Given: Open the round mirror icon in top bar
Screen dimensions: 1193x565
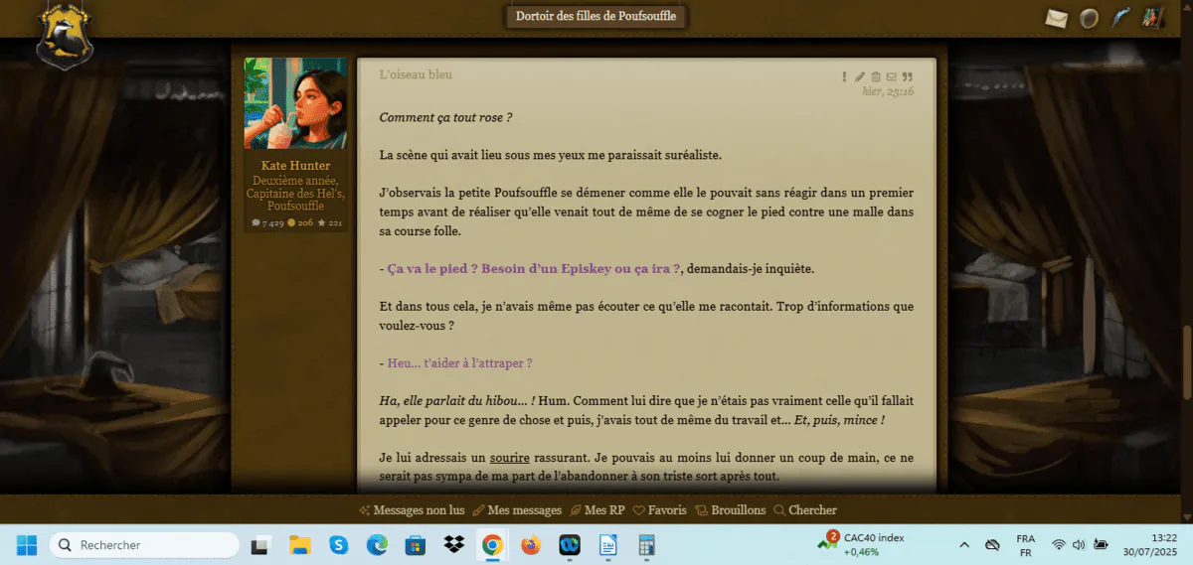Looking at the screenshot, I should [1089, 18].
